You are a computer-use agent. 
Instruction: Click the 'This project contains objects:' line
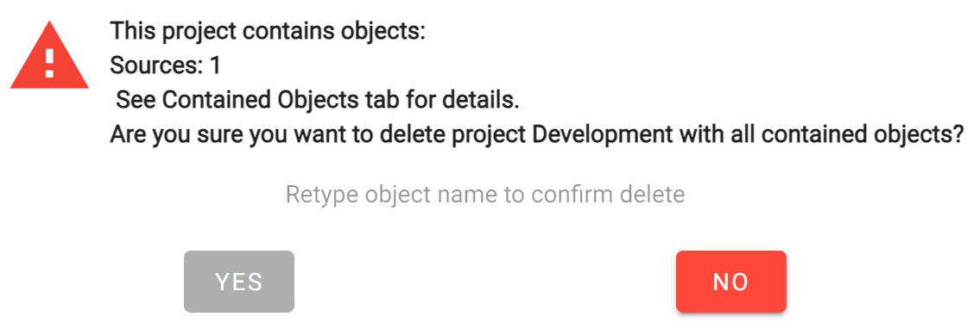268,32
